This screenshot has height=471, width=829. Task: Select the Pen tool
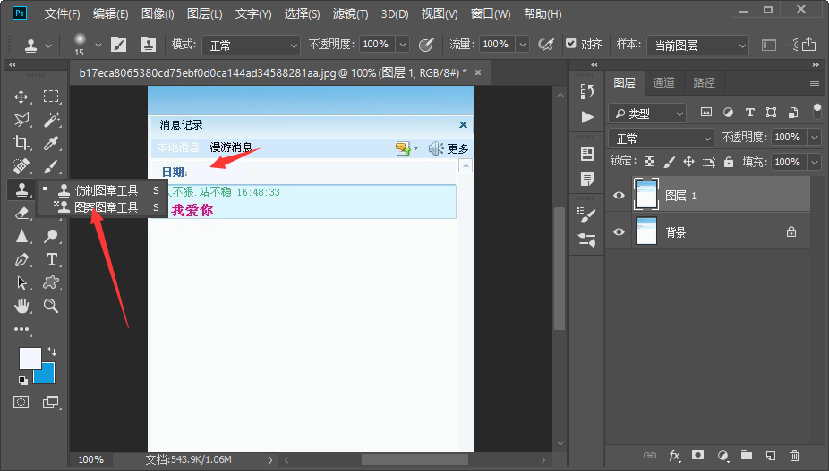click(x=21, y=259)
